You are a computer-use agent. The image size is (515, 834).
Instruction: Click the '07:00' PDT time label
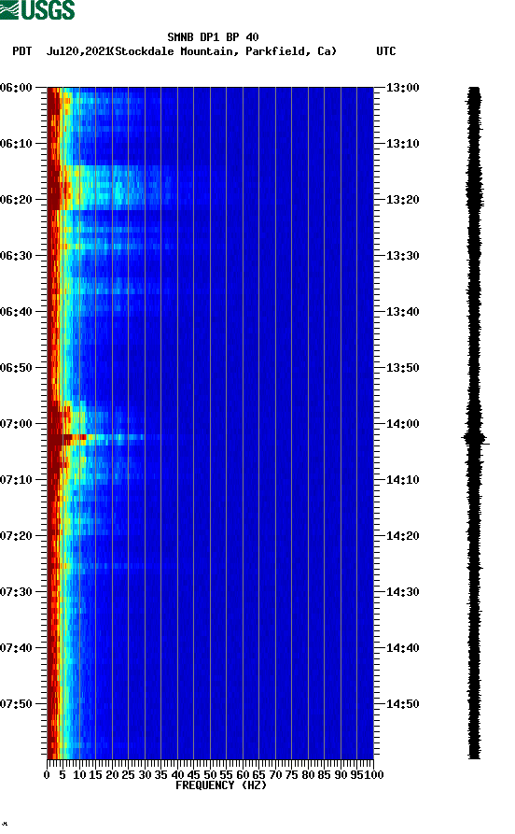pos(16,424)
